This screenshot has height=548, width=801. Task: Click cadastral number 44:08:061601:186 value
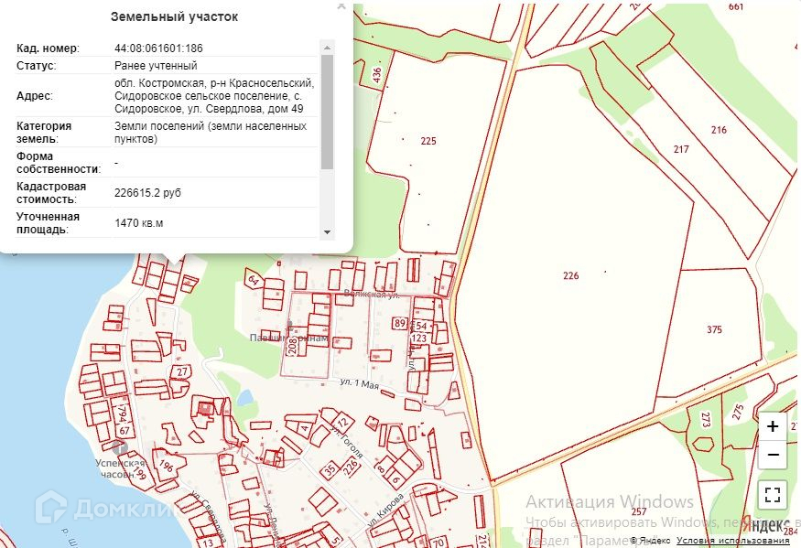[x=158, y=48]
